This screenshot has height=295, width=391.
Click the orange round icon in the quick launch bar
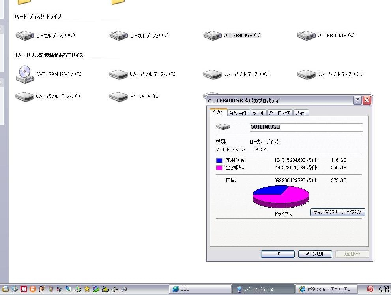[x=32, y=289]
